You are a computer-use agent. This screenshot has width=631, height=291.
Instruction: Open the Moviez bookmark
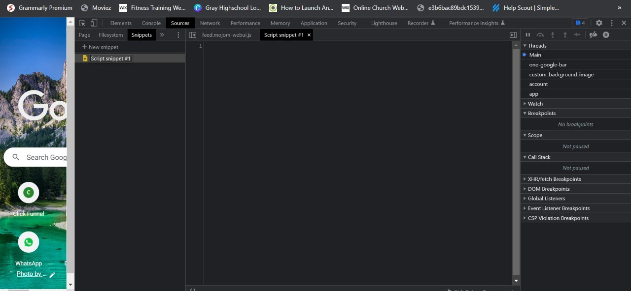point(96,8)
